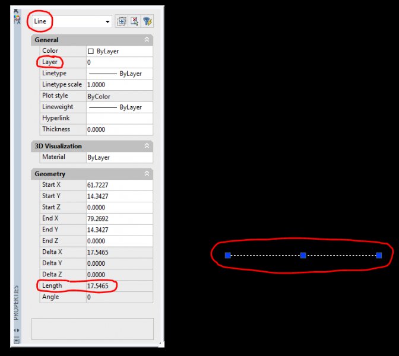Image resolution: width=399 pixels, height=356 pixels.
Task: Click the Plot style ByColor value
Action: (x=119, y=96)
